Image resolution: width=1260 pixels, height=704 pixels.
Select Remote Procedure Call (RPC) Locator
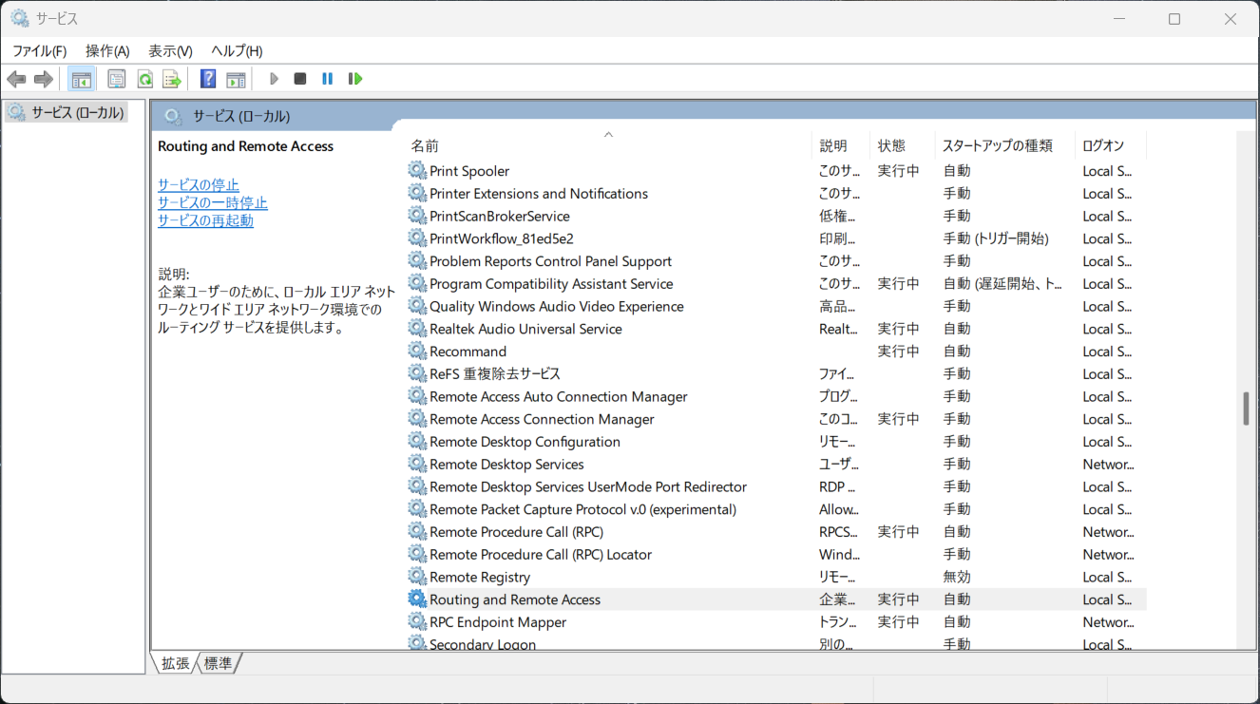tap(776, 555)
